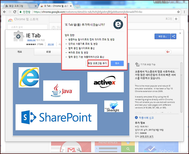Click the Gmail tool thumbnail at bottom

[71, 147]
